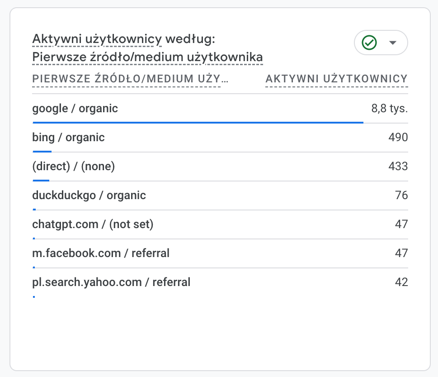Select the 'bing / organic' row label

(68, 137)
